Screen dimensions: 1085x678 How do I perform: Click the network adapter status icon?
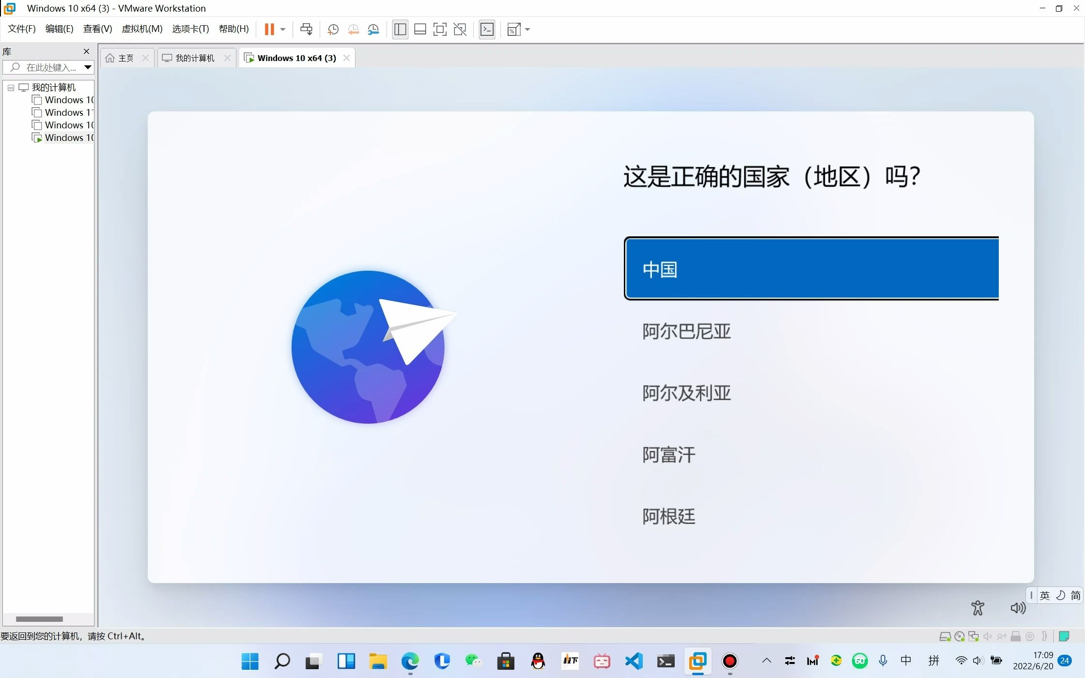pyautogui.click(x=973, y=636)
